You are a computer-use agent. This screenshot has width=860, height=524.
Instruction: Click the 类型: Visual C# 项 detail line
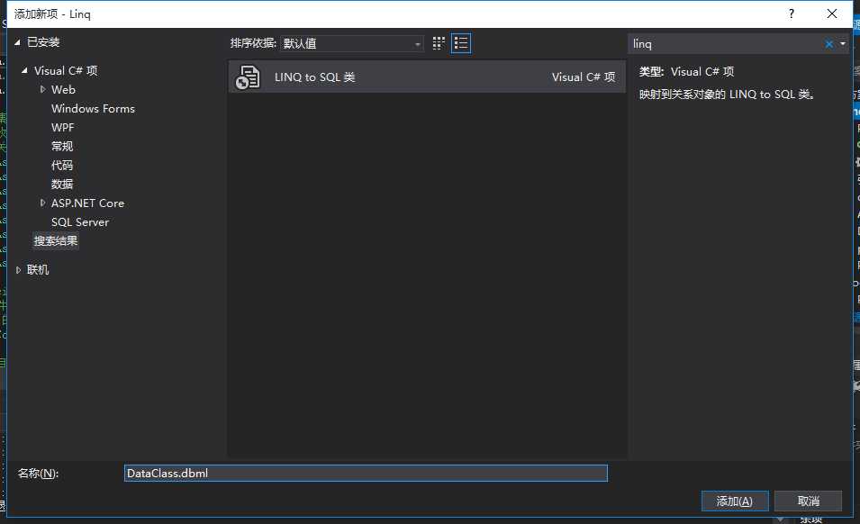click(x=686, y=72)
